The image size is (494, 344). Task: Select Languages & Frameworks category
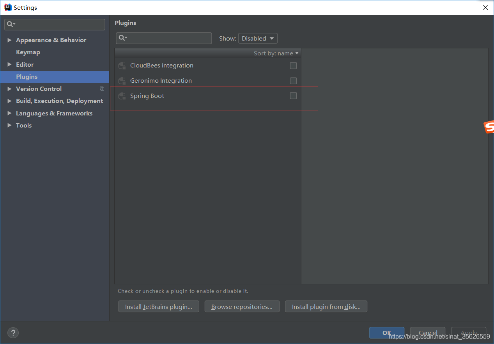click(x=54, y=113)
